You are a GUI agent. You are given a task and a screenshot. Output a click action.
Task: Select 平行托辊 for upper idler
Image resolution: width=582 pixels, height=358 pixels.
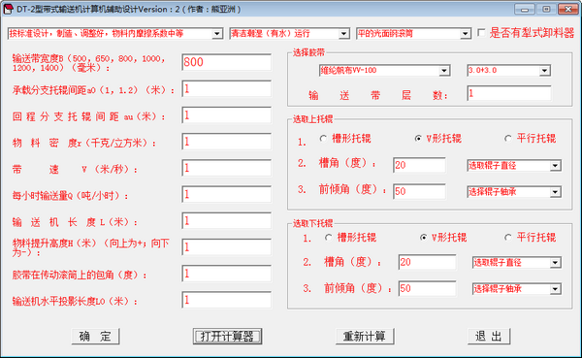[507, 139]
